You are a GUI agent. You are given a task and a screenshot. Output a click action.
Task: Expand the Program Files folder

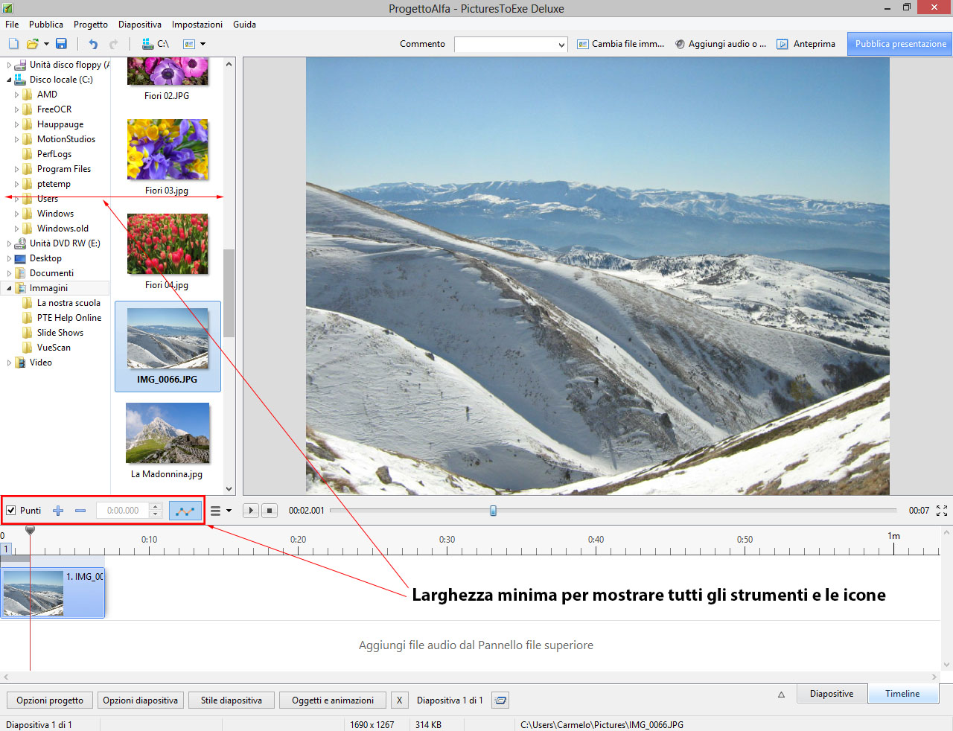[x=17, y=169]
